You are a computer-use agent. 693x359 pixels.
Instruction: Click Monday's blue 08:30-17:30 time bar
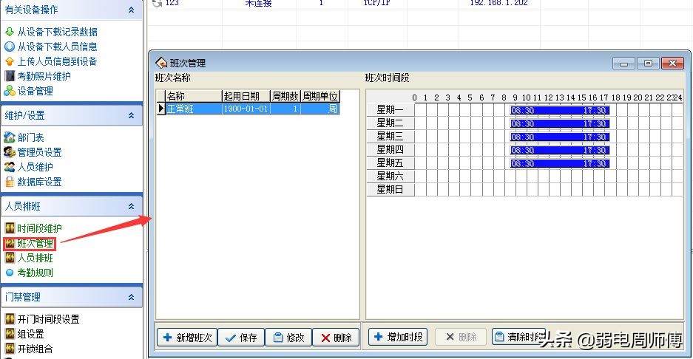point(559,110)
